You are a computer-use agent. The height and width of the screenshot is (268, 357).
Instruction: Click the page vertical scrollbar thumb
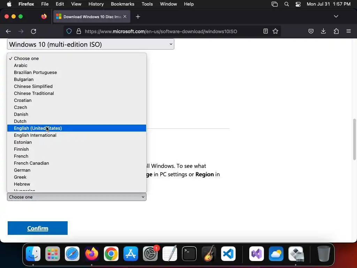355,139
